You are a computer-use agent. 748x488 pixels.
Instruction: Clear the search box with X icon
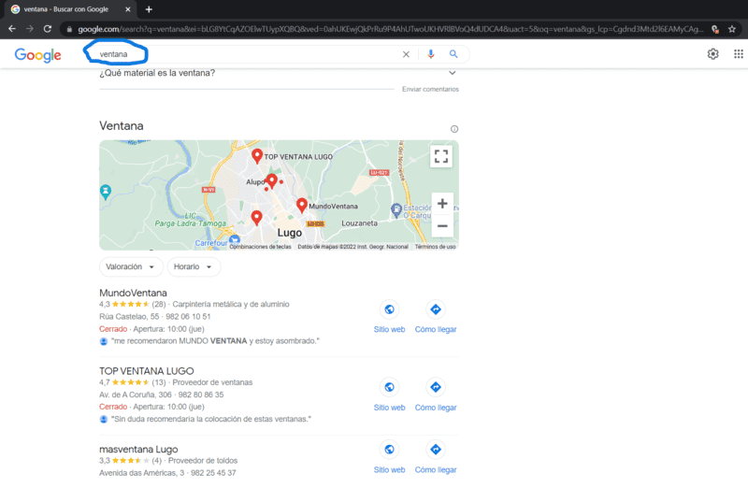[406, 54]
